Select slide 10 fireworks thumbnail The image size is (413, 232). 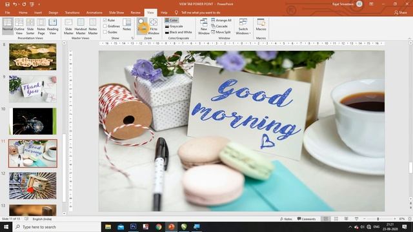pos(33,121)
